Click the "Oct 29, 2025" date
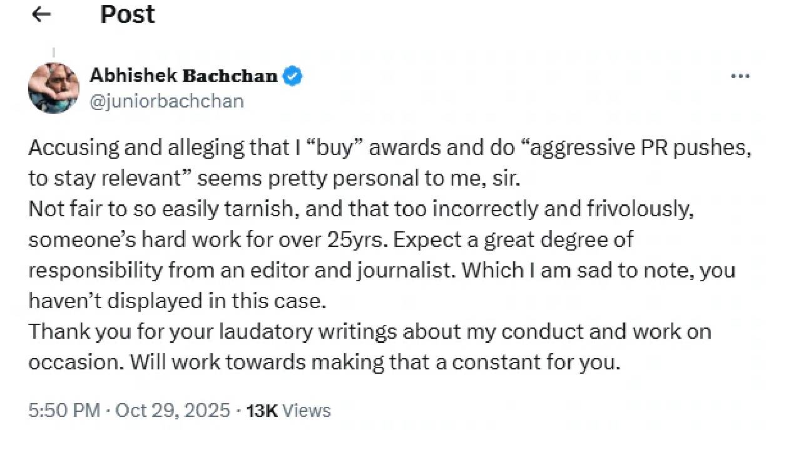This screenshot has height=450, width=801. pyautogui.click(x=173, y=411)
